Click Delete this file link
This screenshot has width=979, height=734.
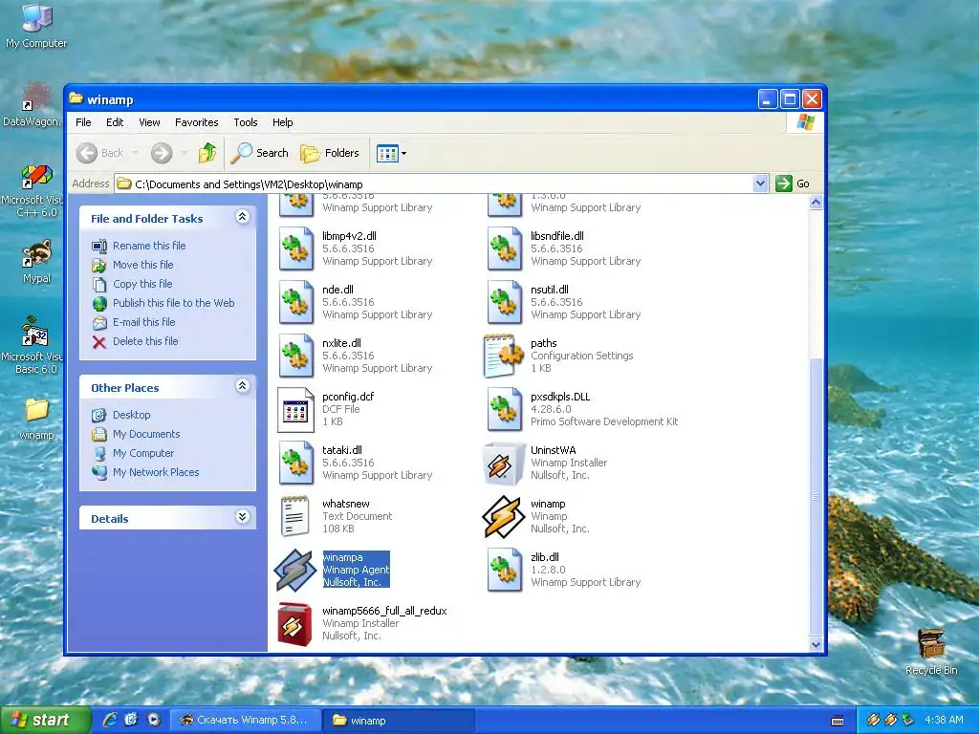tap(145, 341)
